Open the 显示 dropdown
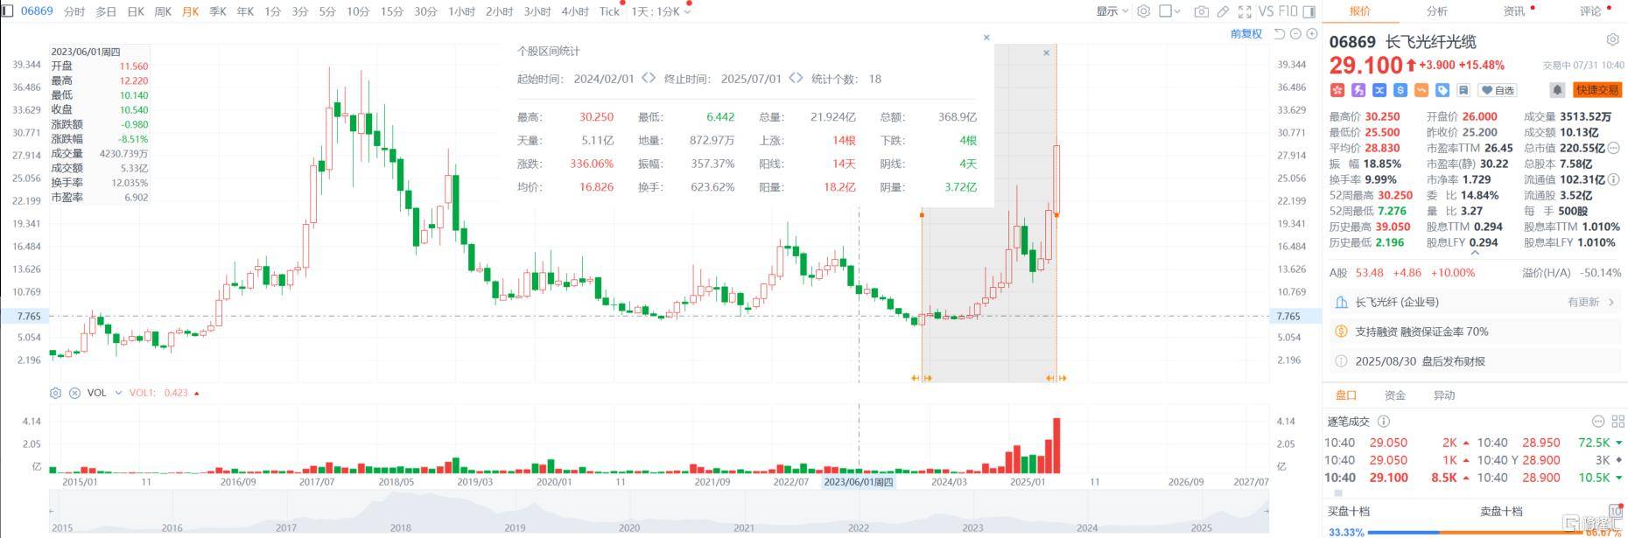The image size is (1628, 538). tap(1112, 11)
